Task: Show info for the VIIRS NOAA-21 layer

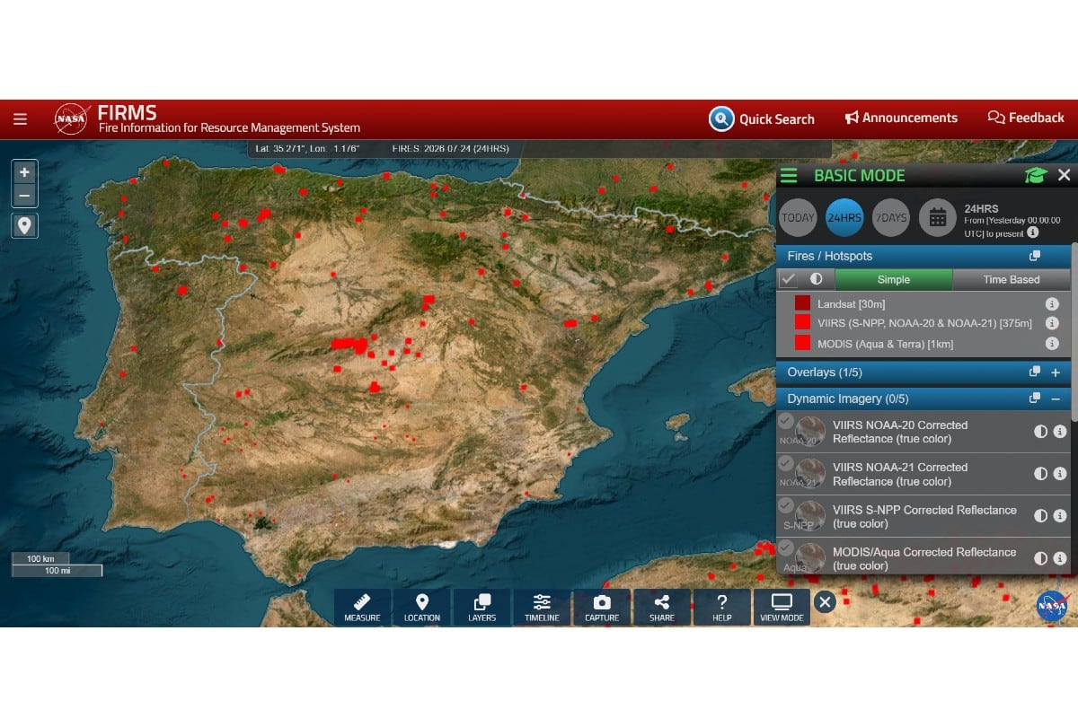Action: point(1060,474)
